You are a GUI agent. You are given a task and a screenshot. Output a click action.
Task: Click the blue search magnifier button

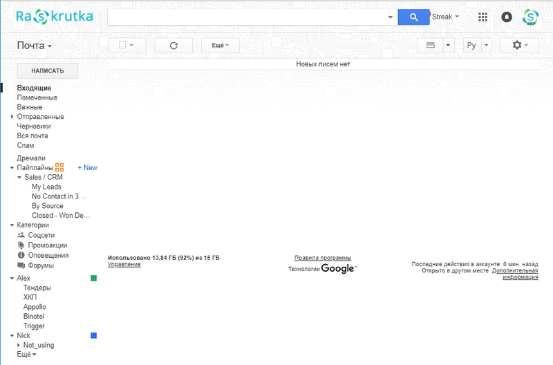click(413, 17)
